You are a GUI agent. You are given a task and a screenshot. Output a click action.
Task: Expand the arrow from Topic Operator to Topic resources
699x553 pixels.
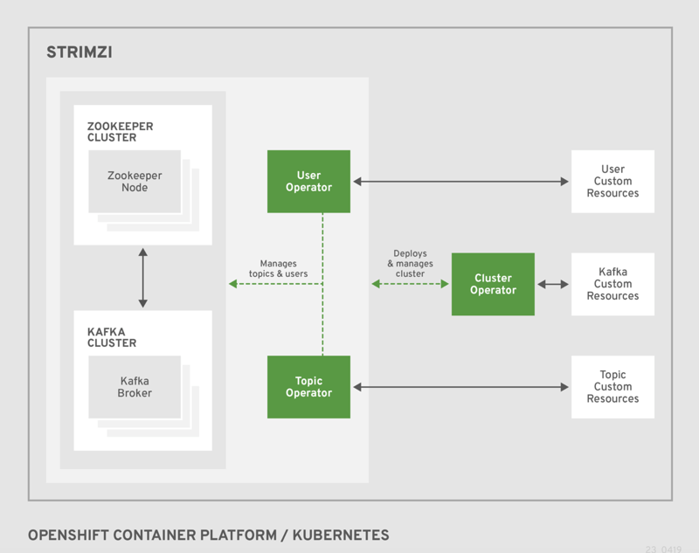coord(460,386)
